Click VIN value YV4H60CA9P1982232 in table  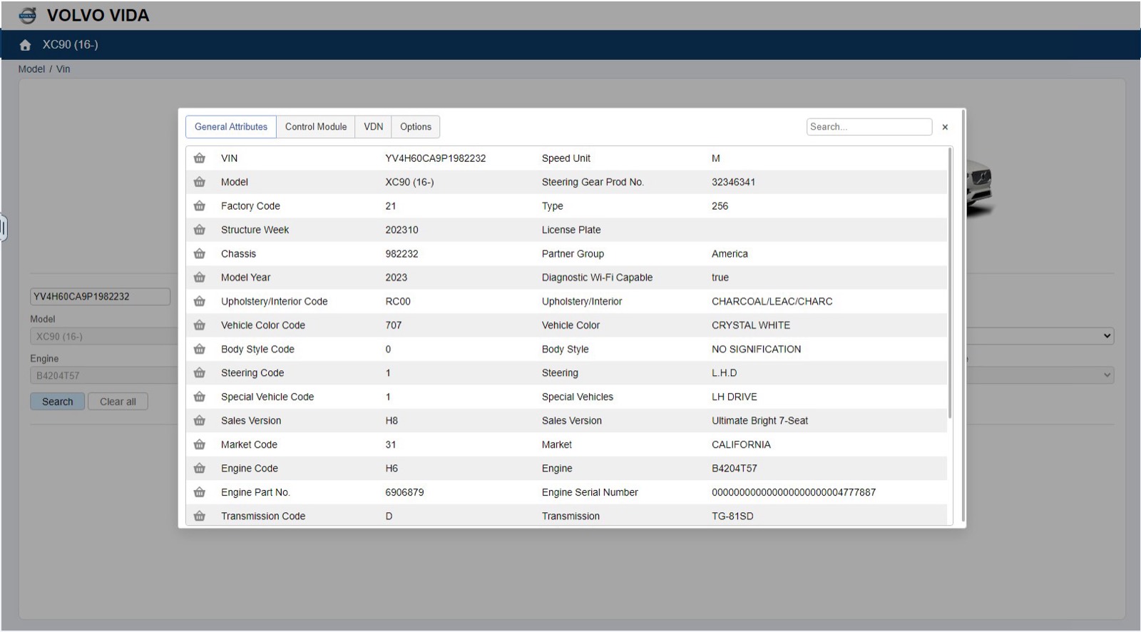click(436, 158)
